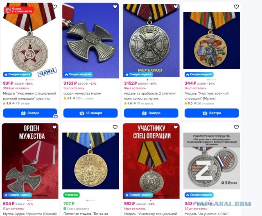Click the purple badge icon beside first Завтра button

56,116
